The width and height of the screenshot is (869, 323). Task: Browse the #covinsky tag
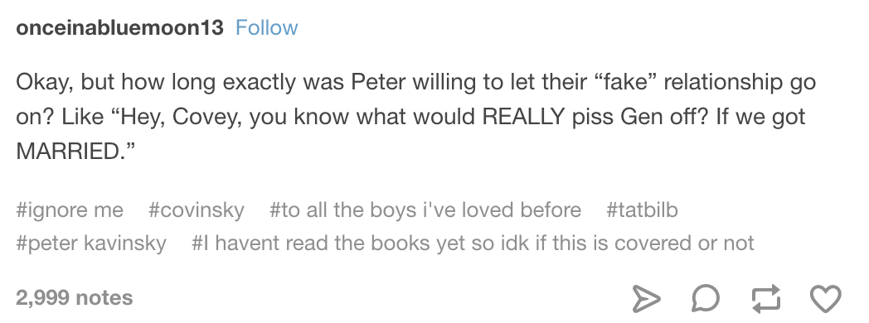point(197,210)
